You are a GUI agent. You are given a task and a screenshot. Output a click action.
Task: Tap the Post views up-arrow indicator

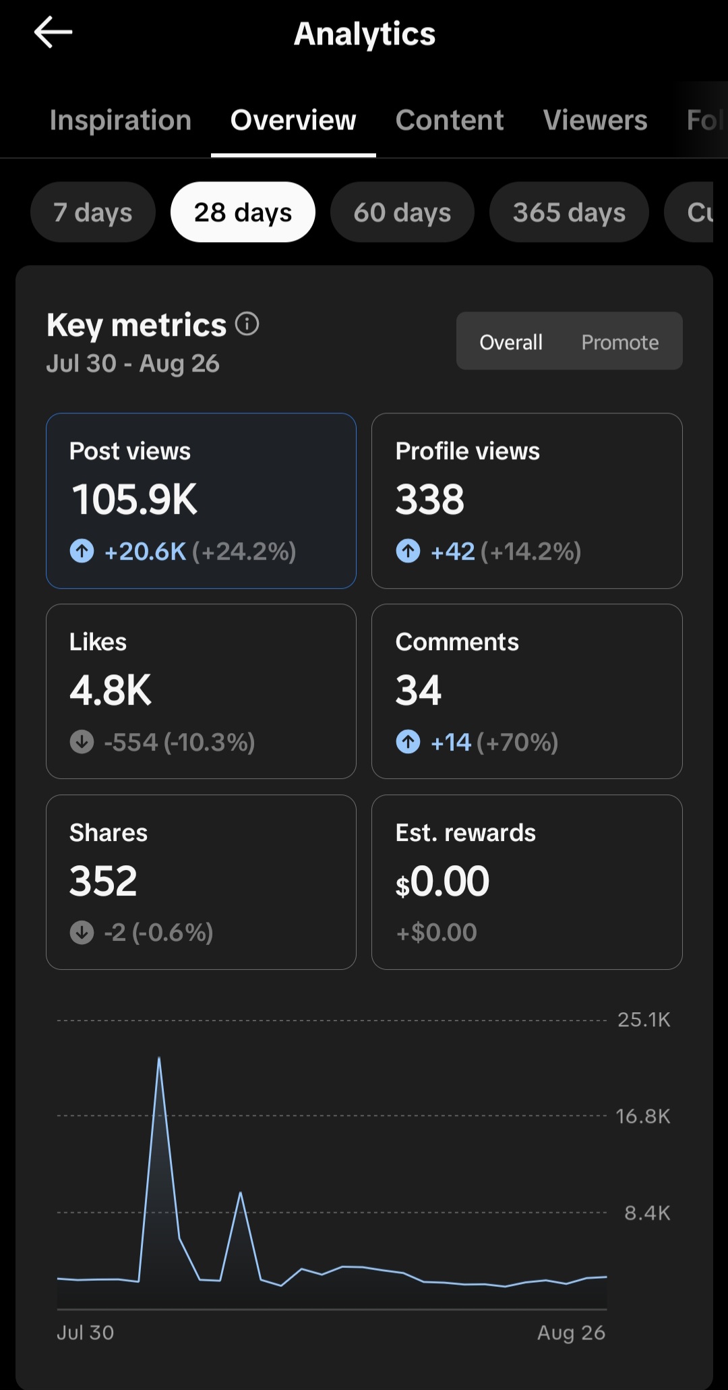pyautogui.click(x=82, y=551)
